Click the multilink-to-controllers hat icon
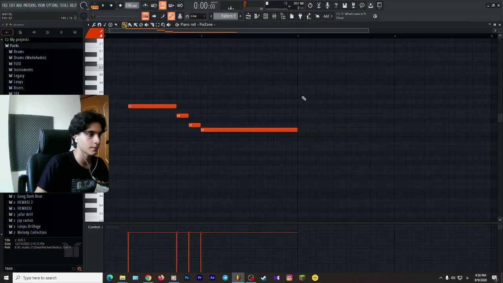Viewport: 503px width, 283px height. click(x=180, y=16)
